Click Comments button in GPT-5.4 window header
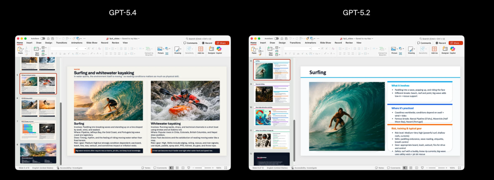Viewport: 494px width, 180px height. (190, 43)
